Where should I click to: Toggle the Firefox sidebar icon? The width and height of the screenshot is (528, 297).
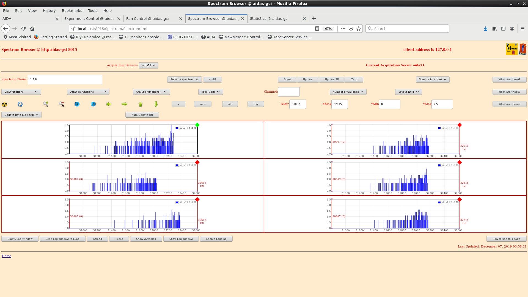(x=503, y=29)
